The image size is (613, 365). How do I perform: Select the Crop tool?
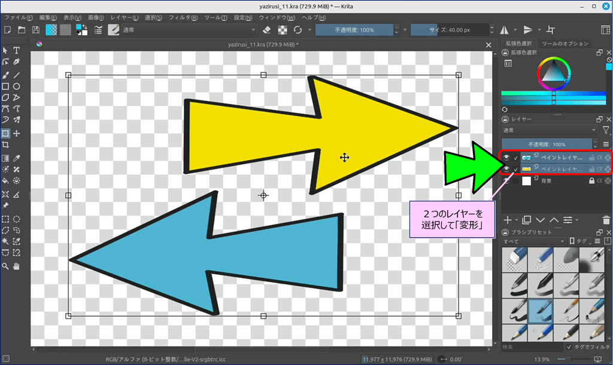[5, 145]
